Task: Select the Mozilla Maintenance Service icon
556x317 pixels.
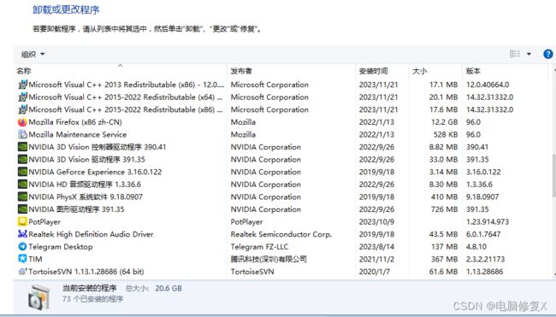Action: point(22,135)
